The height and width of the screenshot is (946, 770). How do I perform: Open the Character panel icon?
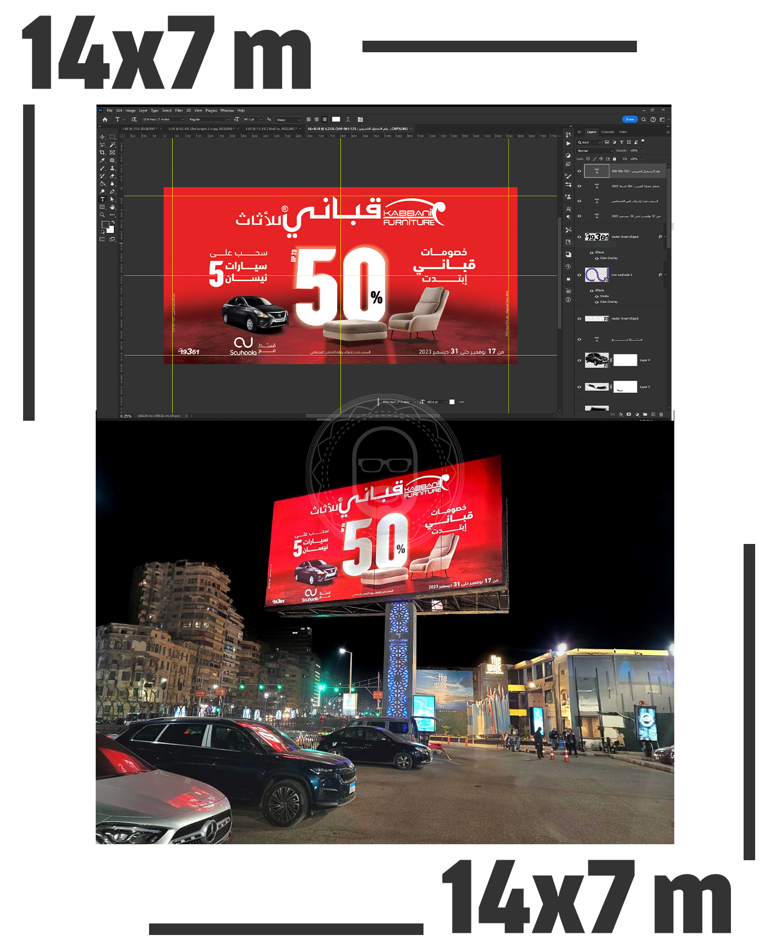coord(568,209)
